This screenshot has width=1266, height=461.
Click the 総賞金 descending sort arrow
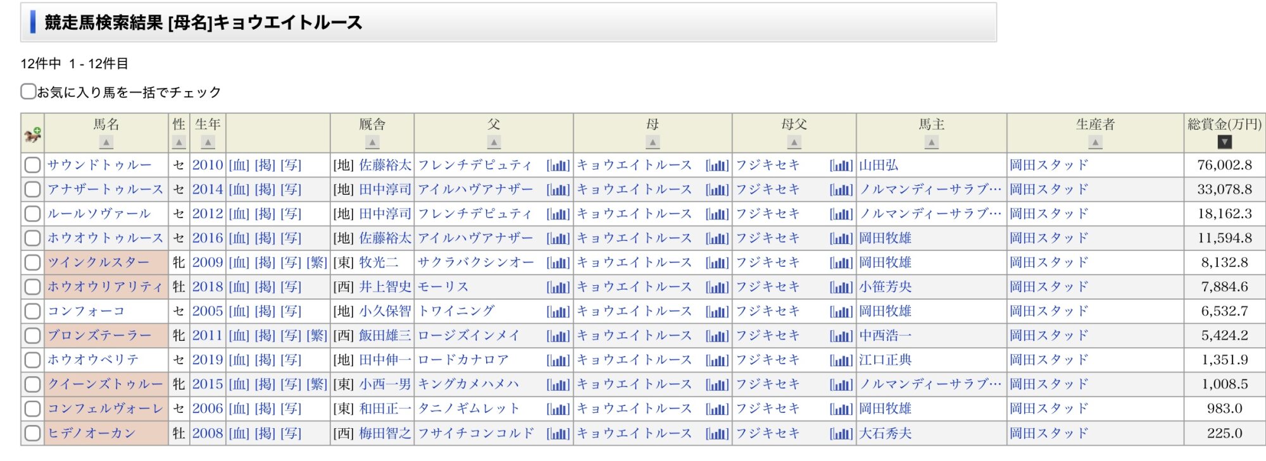pyautogui.click(x=1224, y=142)
